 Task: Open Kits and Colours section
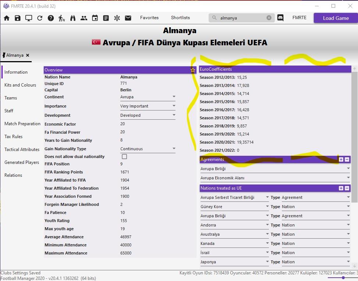[x=20, y=85]
